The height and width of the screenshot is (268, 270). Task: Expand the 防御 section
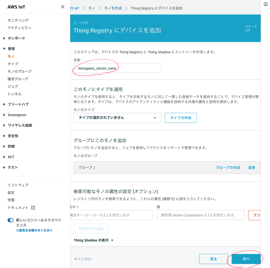tap(4, 146)
